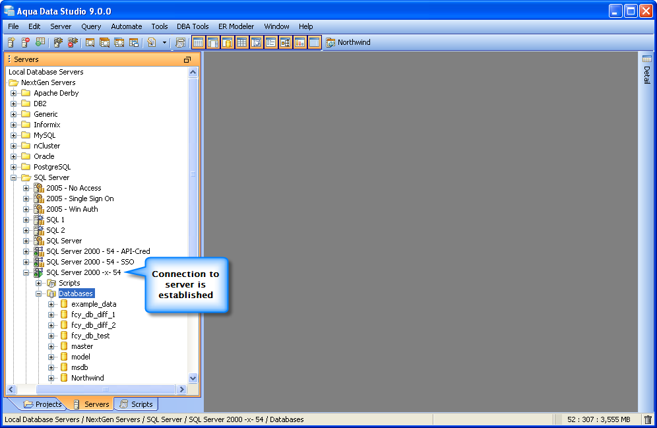The width and height of the screenshot is (657, 428).
Task: Click the SQL 1 server icon
Action: click(x=38, y=220)
